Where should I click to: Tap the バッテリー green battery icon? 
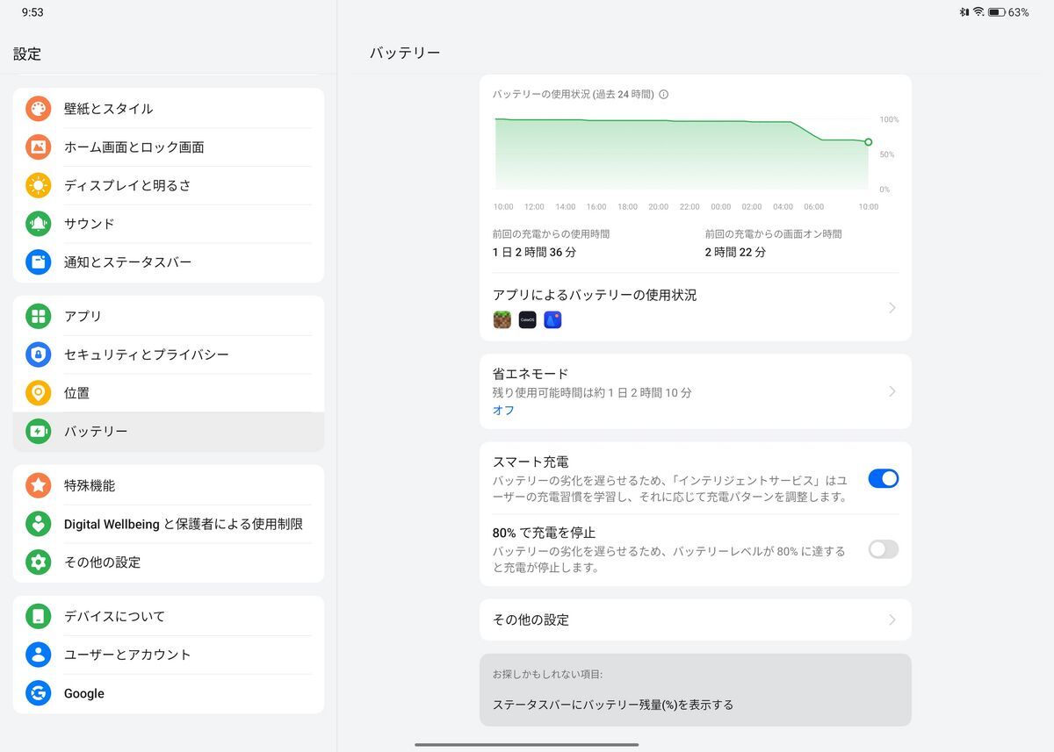coord(39,432)
